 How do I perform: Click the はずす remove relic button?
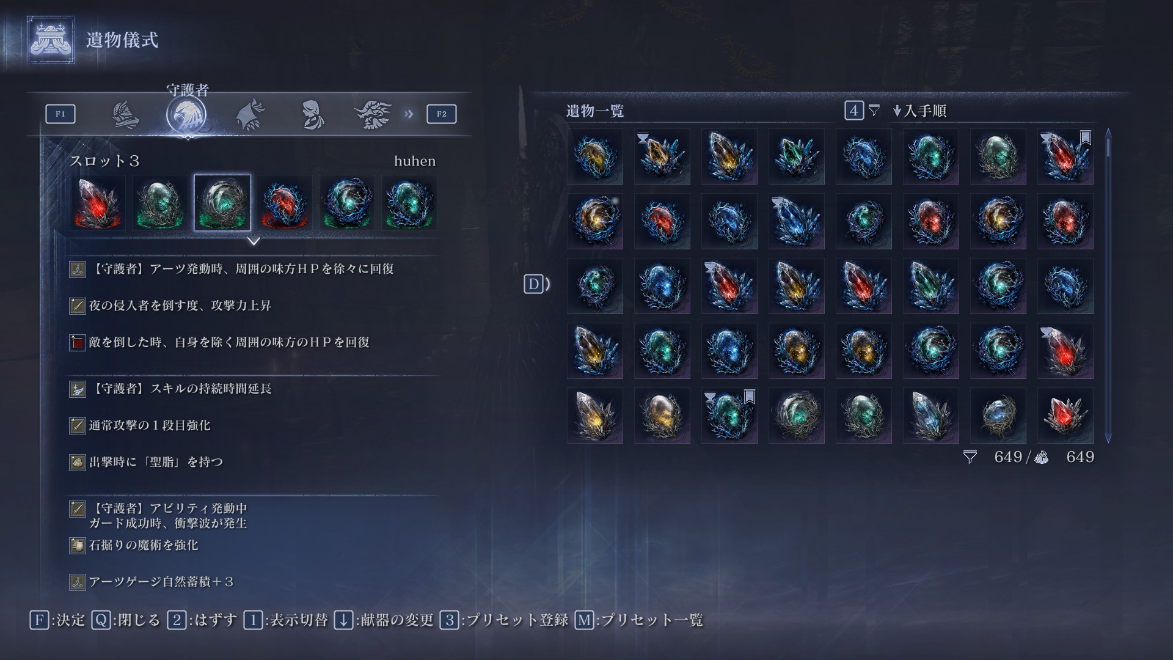[202, 620]
